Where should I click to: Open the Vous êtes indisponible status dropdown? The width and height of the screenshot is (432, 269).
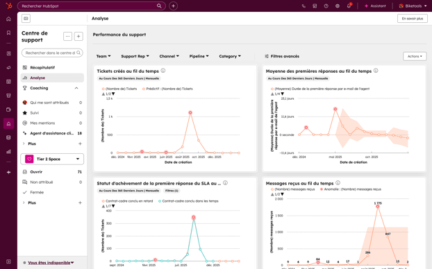pyautogui.click(x=51, y=263)
